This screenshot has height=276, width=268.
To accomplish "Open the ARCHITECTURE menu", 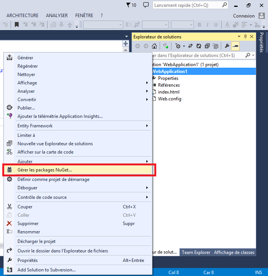I will (22, 16).
